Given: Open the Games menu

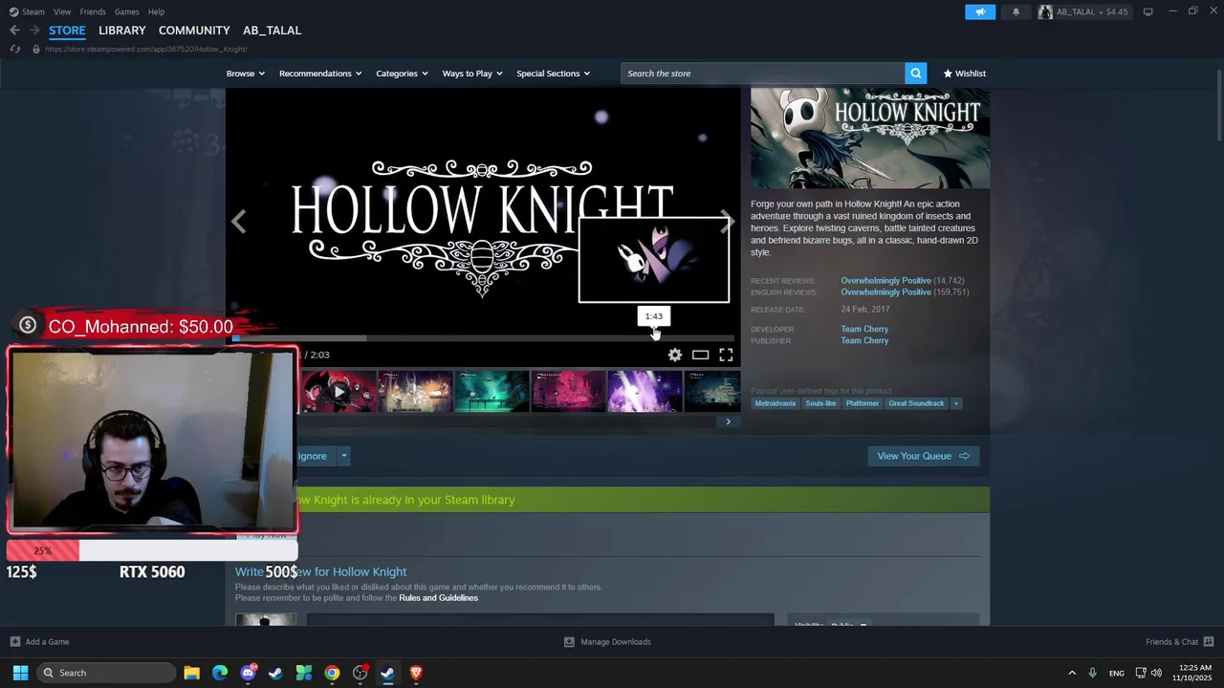Looking at the screenshot, I should tap(127, 11).
